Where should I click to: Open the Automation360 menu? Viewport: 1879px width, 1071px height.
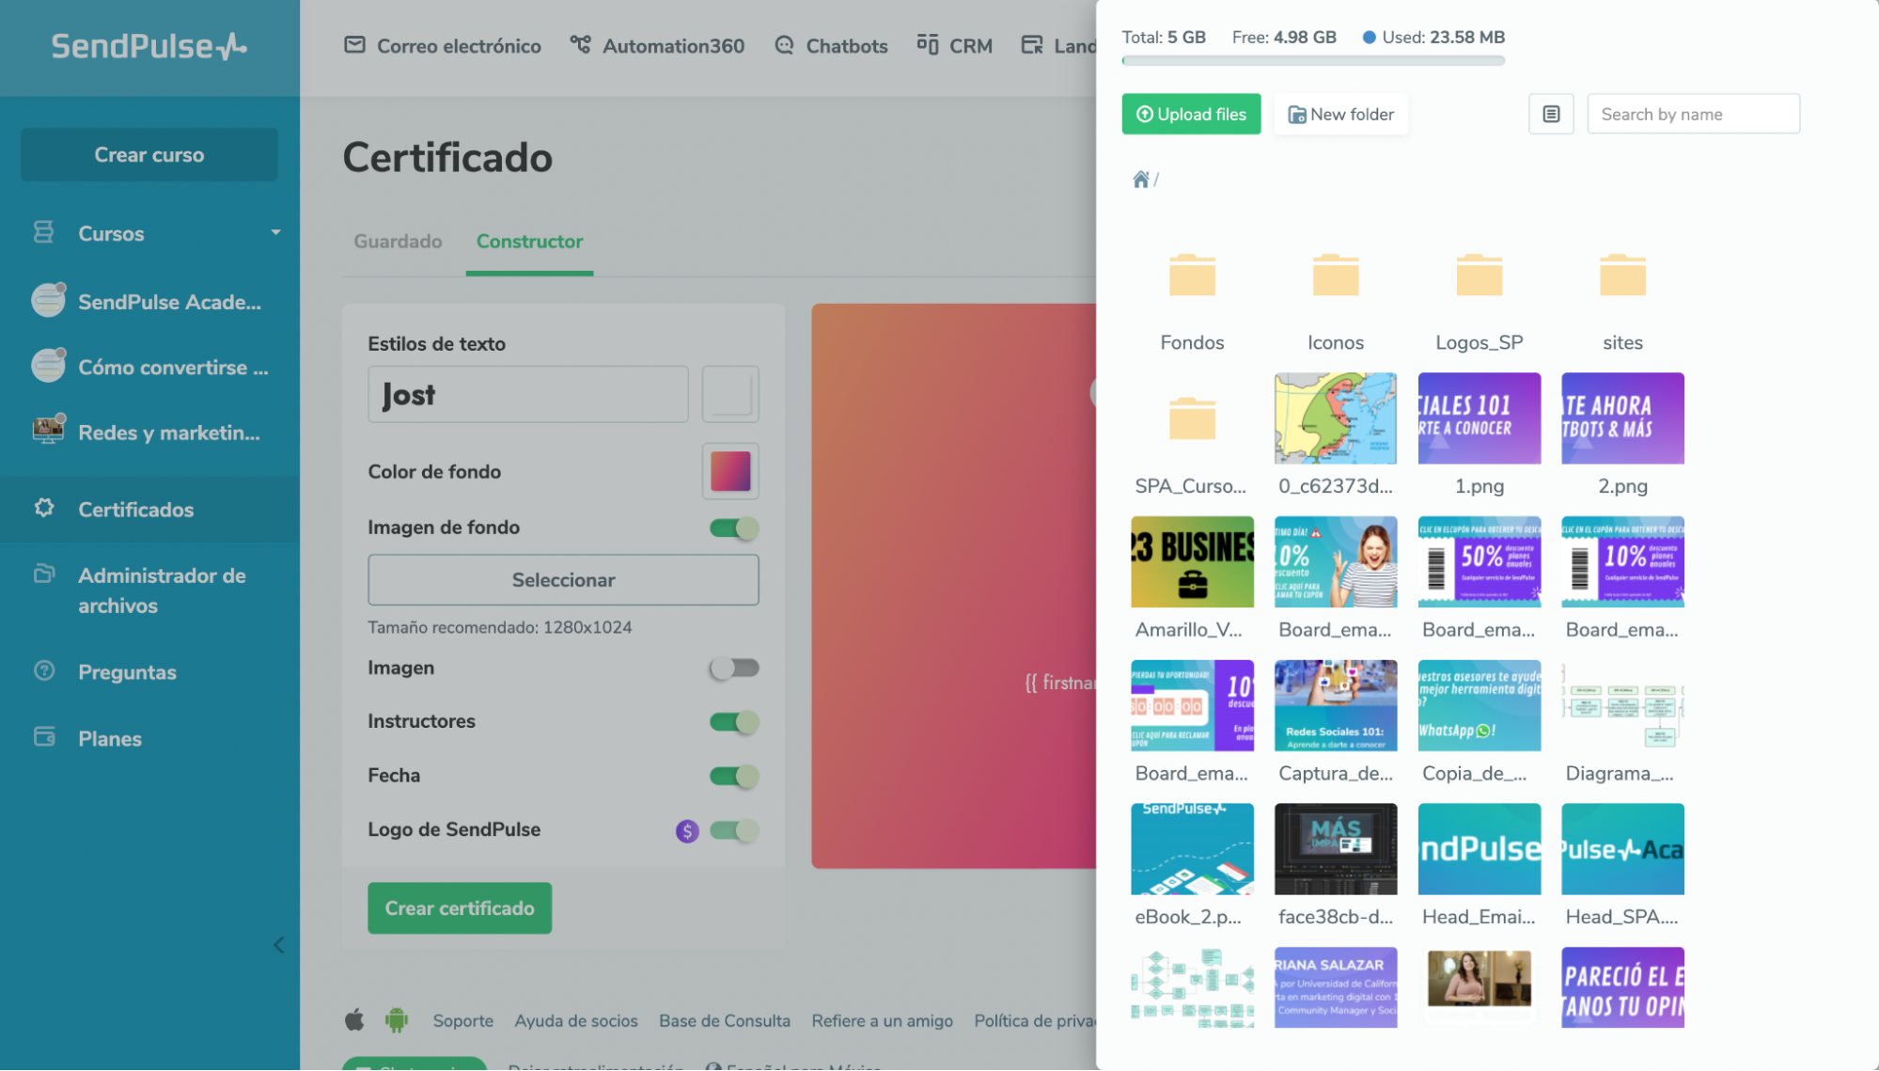(x=657, y=45)
